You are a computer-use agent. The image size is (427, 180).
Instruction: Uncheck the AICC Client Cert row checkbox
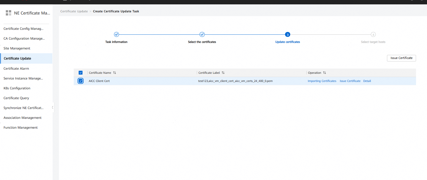coord(81,81)
